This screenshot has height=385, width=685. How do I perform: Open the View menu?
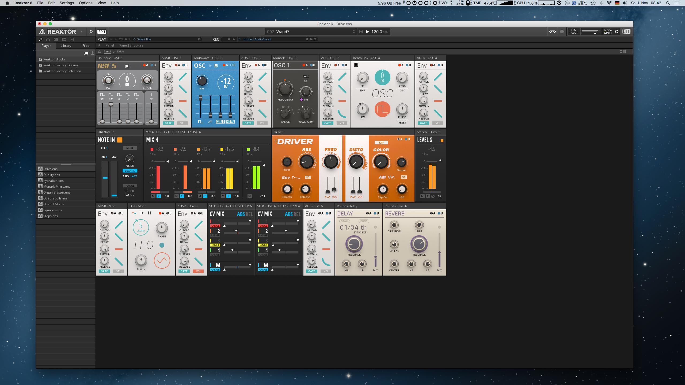tap(101, 3)
